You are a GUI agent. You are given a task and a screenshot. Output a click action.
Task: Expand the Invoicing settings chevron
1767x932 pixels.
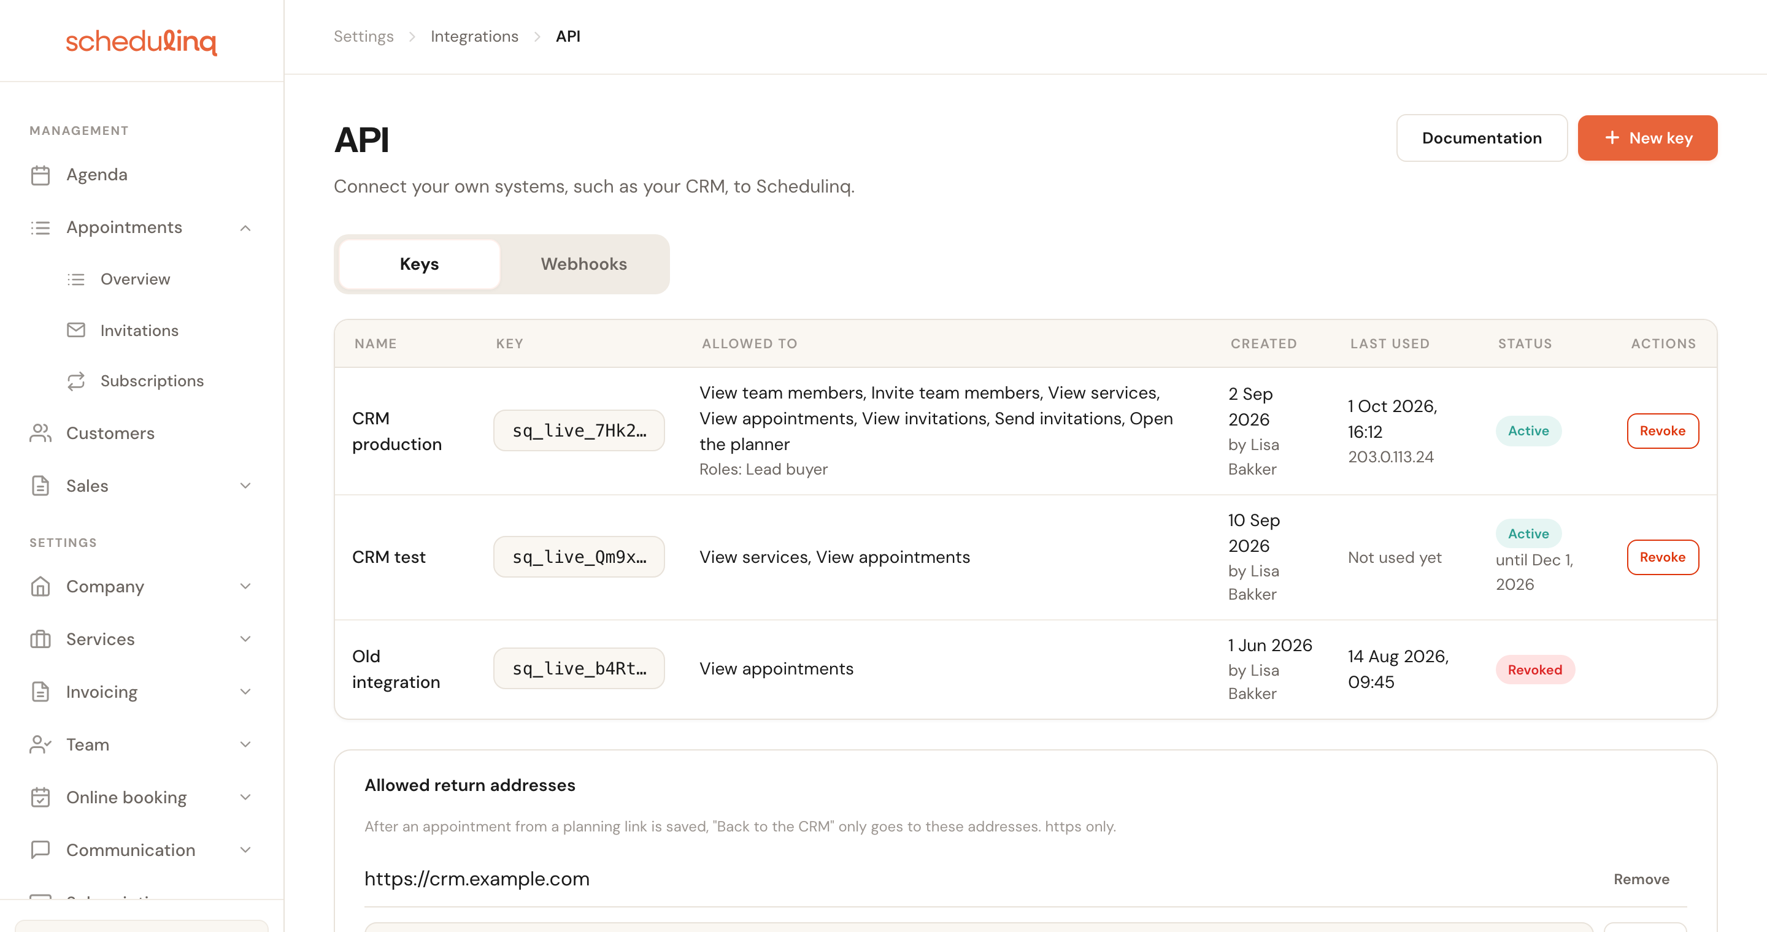[245, 692]
